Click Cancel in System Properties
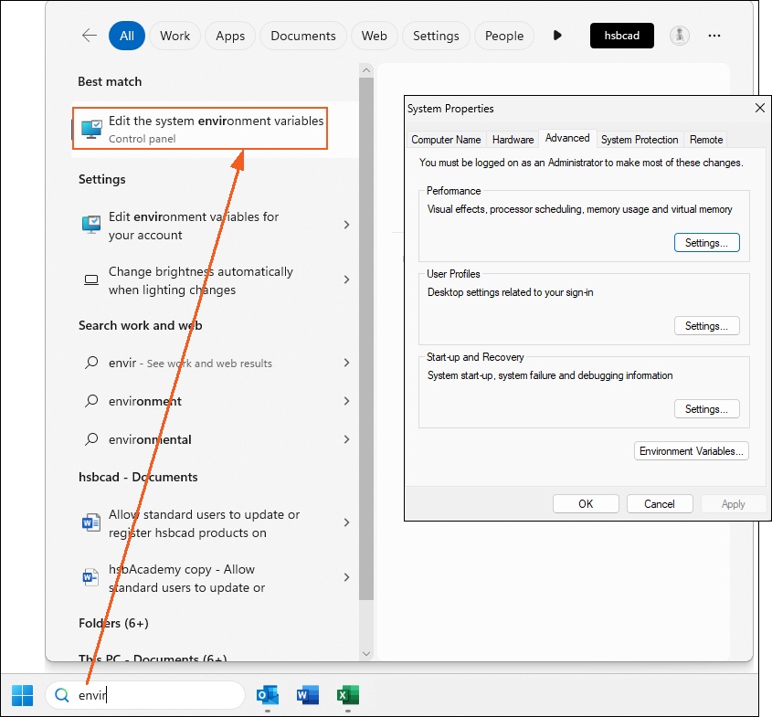Image resolution: width=772 pixels, height=717 pixels. (x=660, y=504)
